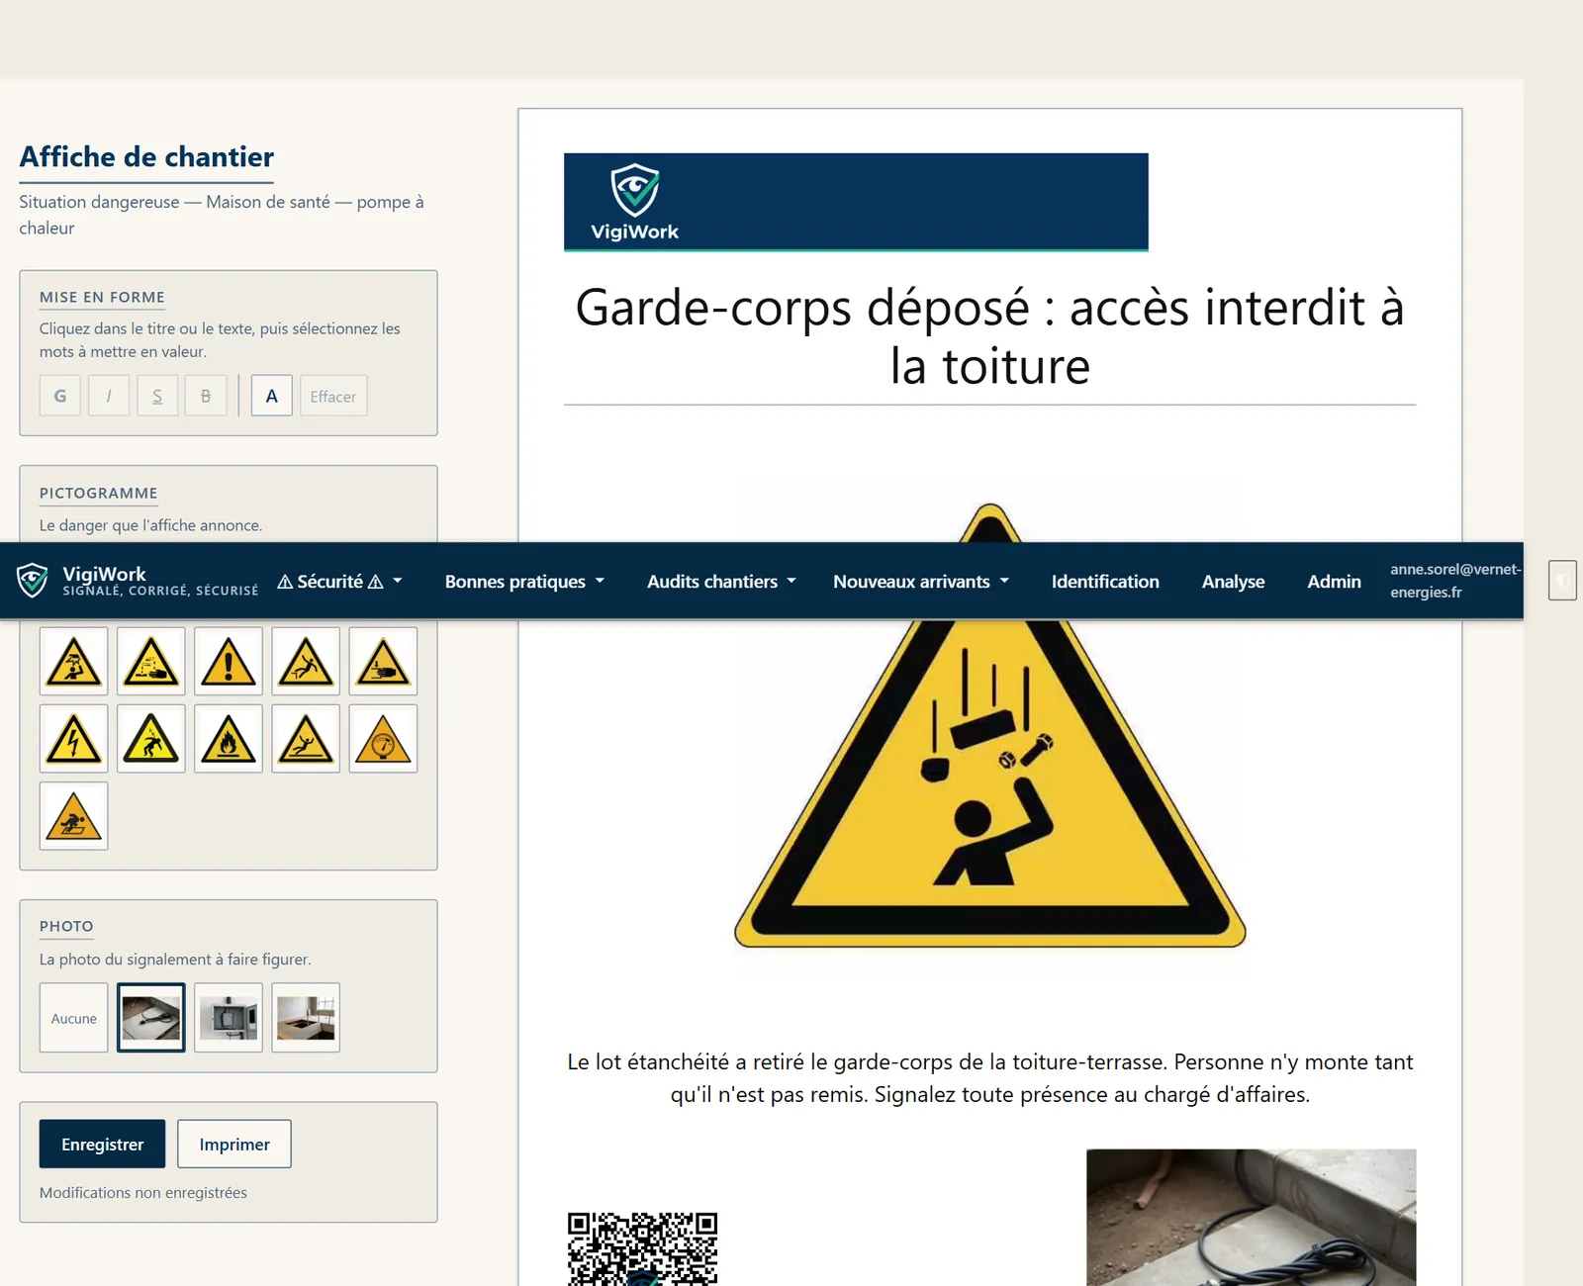This screenshot has height=1286, width=1583.
Task: Click the poster body paragraph about garde-corps
Action: [x=990, y=1078]
